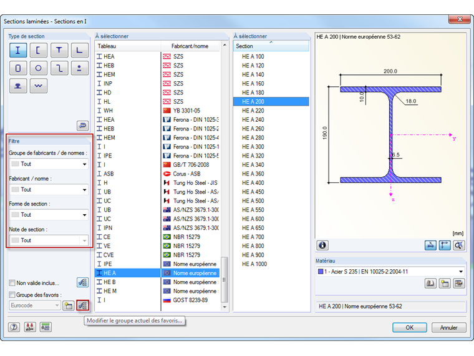Click the back arrow button below section types
Screen dimensions: 474x356
pyautogui.click(x=82, y=125)
